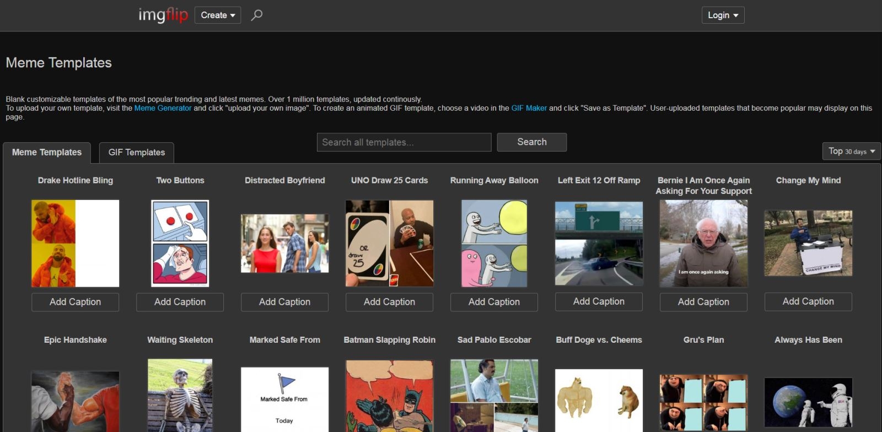Add Caption to Running Away Balloon
882x432 pixels.
[x=494, y=302]
